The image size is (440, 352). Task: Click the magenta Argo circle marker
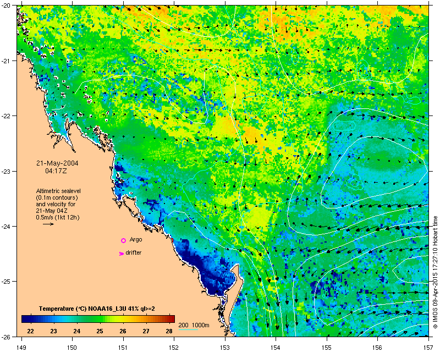123,240
